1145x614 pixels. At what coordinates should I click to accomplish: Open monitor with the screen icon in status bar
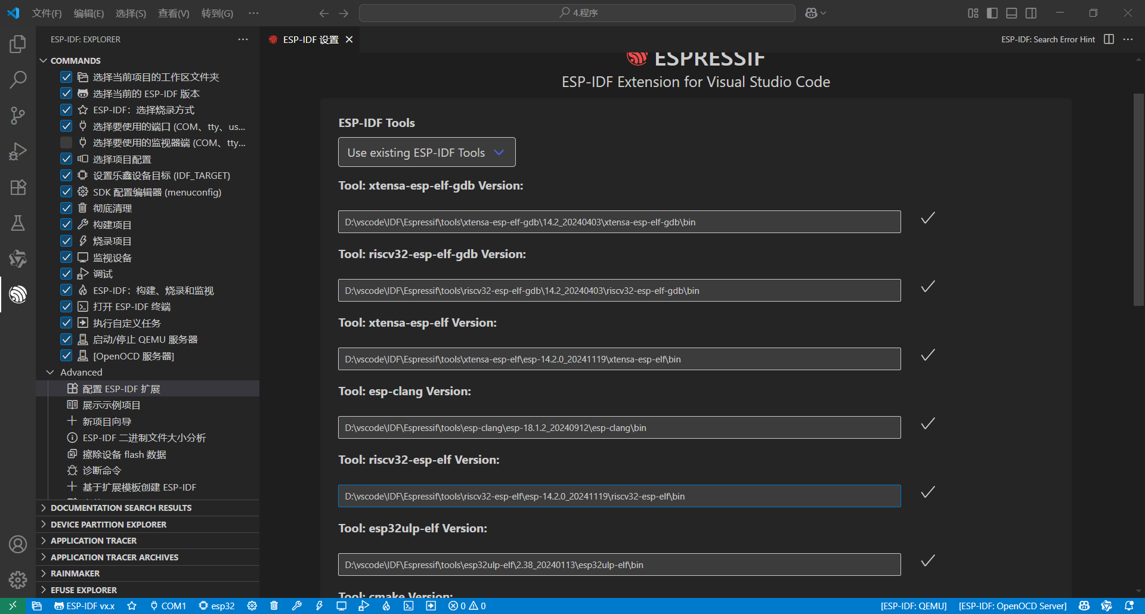(x=342, y=606)
